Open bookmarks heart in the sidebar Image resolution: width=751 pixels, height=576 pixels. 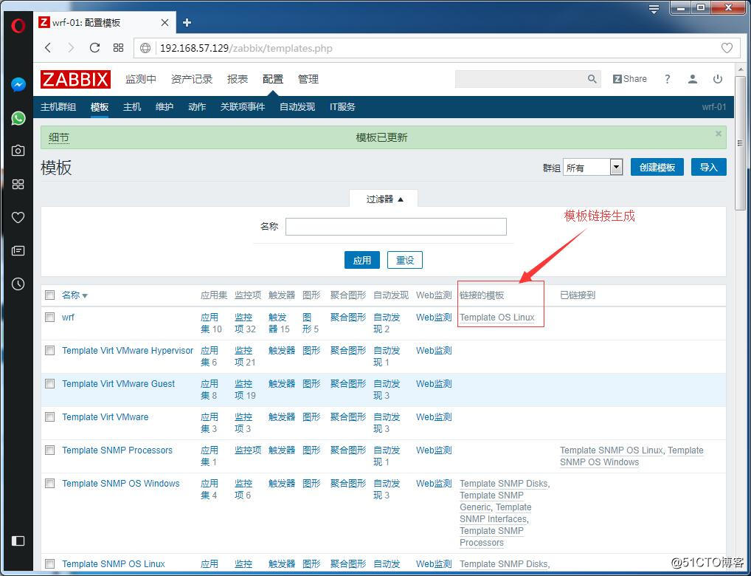tap(18, 217)
